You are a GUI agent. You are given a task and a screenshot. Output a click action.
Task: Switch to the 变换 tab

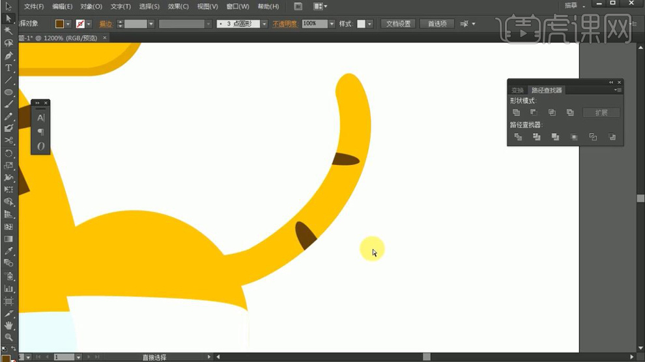click(x=517, y=90)
